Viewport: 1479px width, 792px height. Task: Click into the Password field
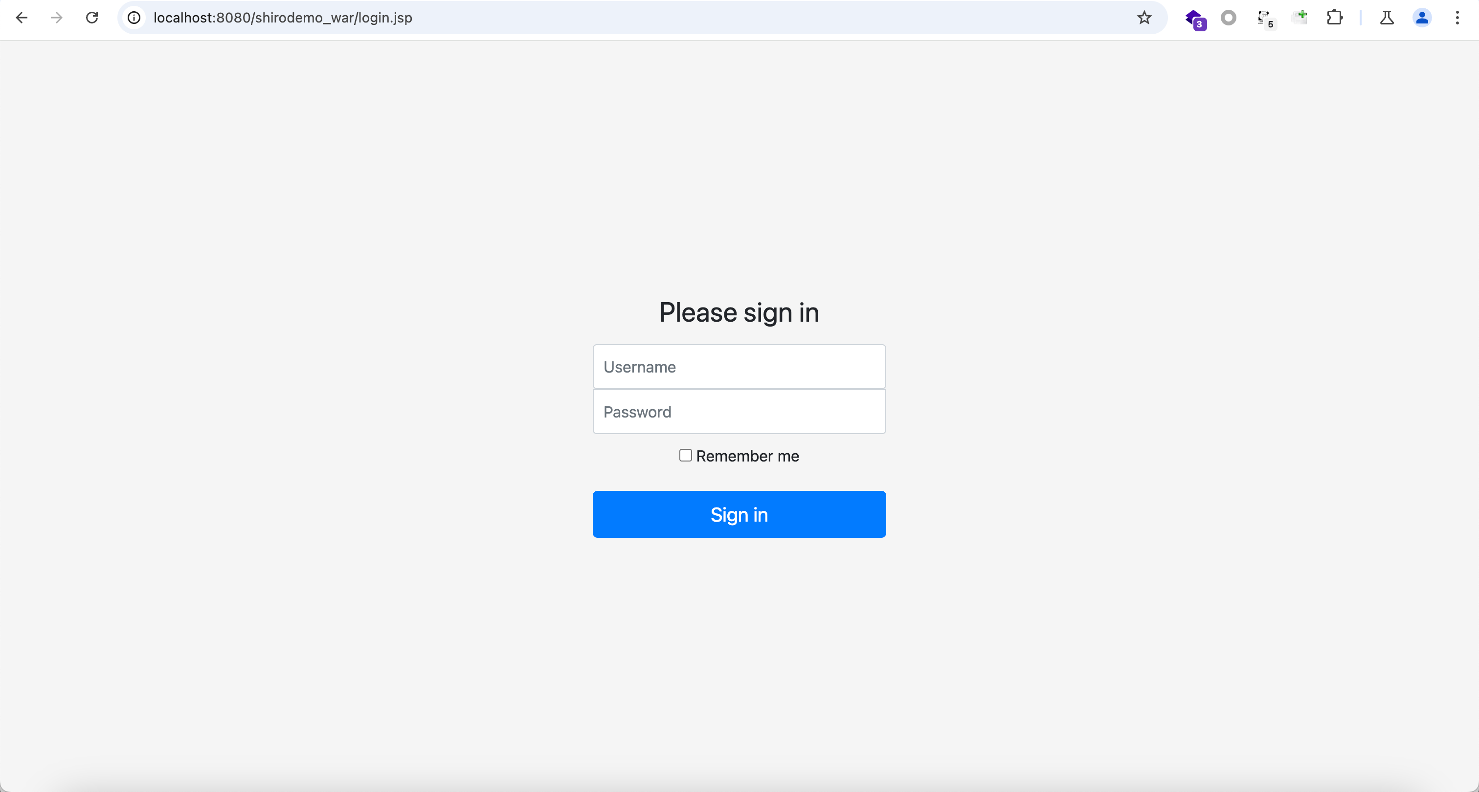[x=739, y=412]
